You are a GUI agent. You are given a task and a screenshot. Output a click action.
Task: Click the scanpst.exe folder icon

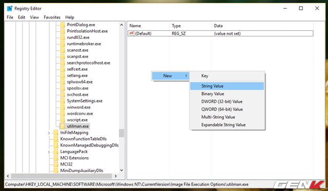pyautogui.click(x=63, y=56)
